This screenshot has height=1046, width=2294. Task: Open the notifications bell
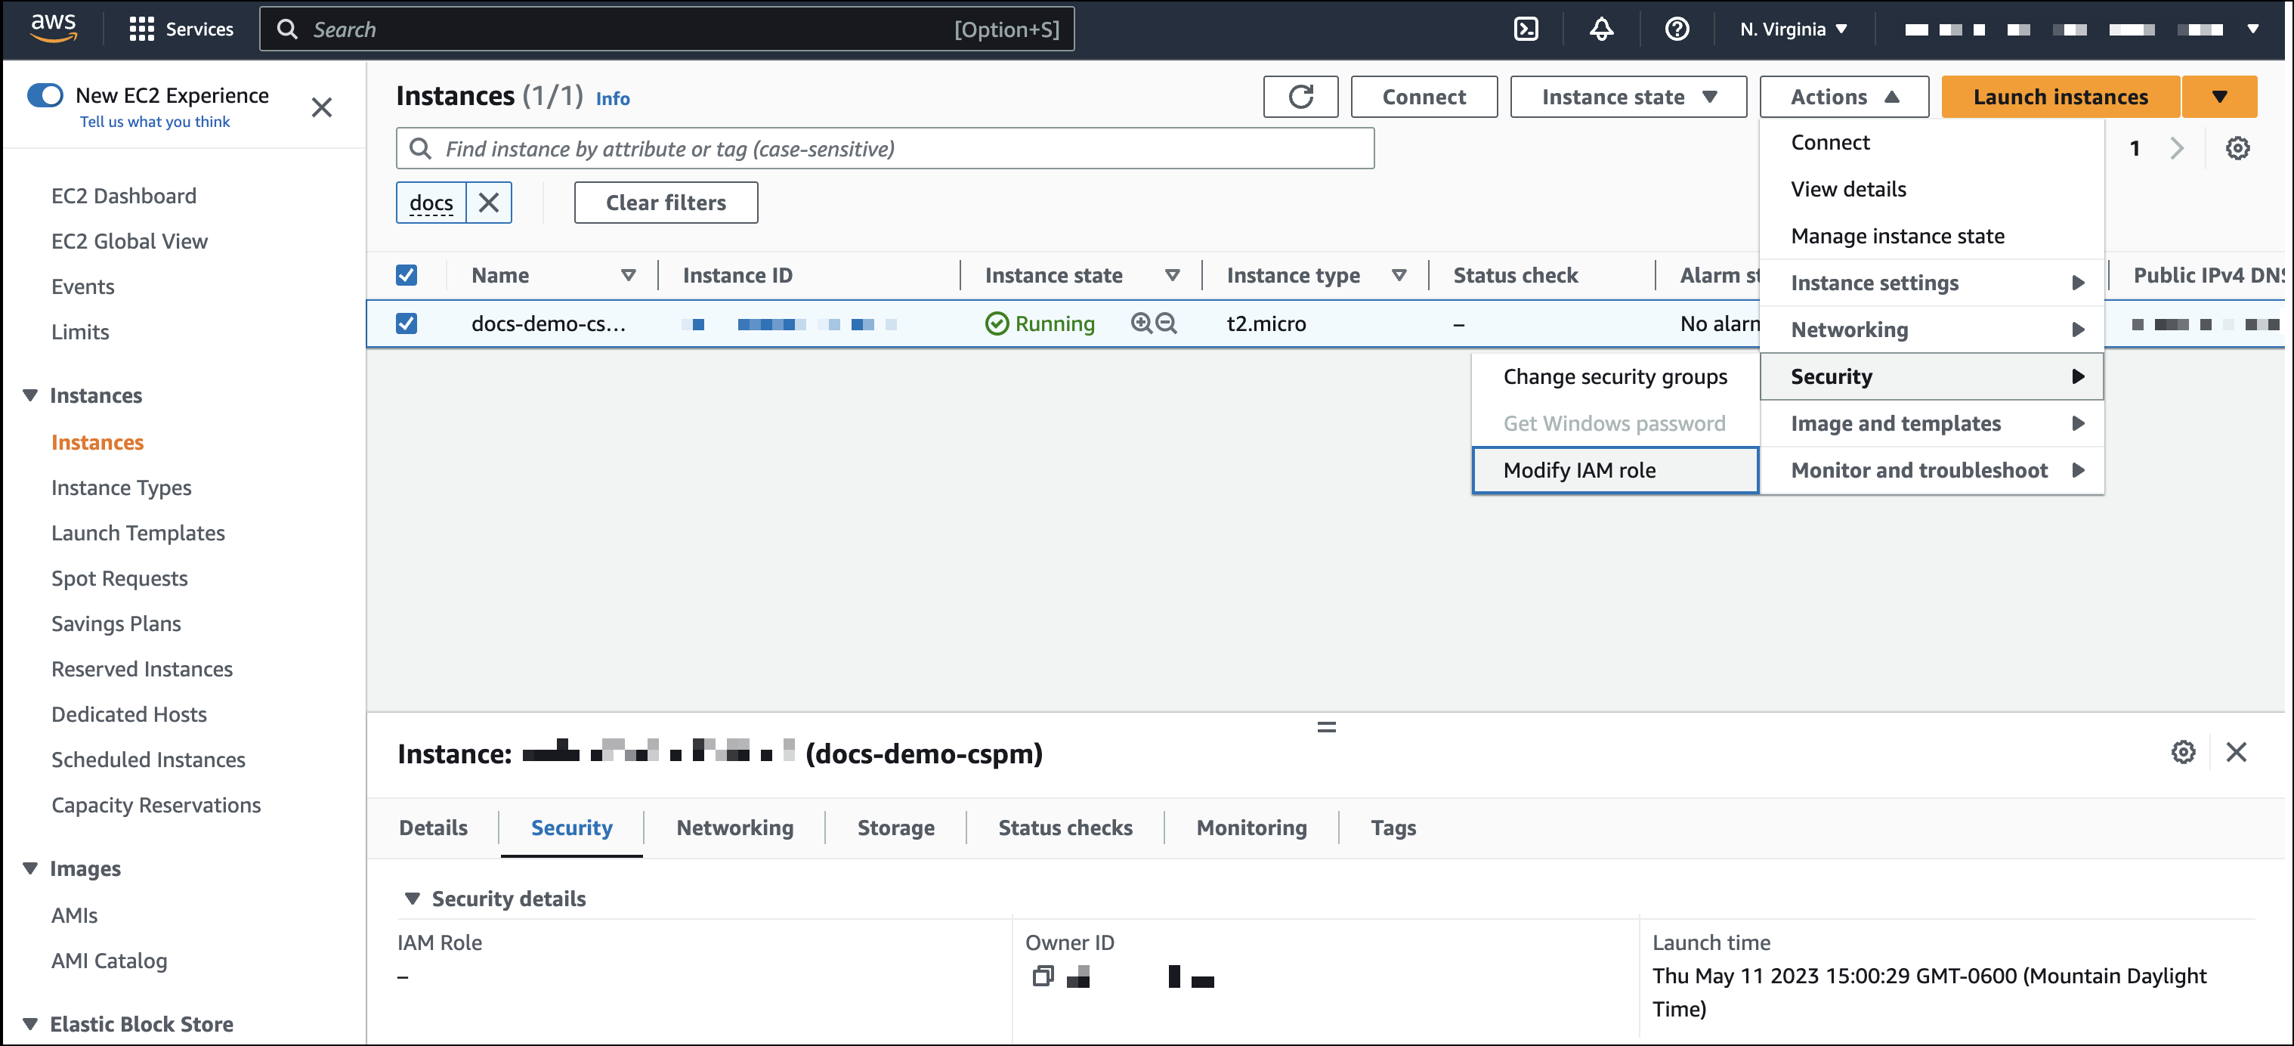point(1601,29)
